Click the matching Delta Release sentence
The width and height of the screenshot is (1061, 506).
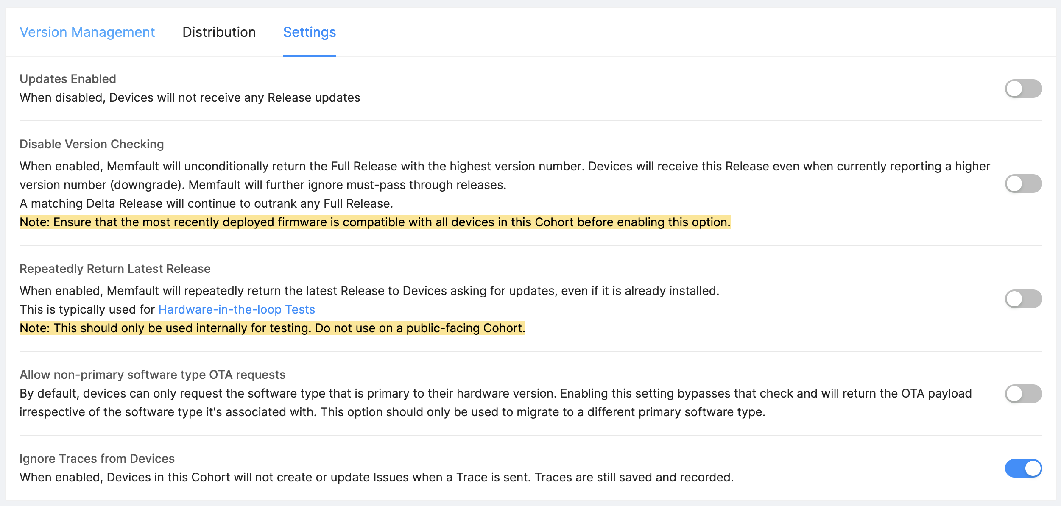[x=206, y=203]
